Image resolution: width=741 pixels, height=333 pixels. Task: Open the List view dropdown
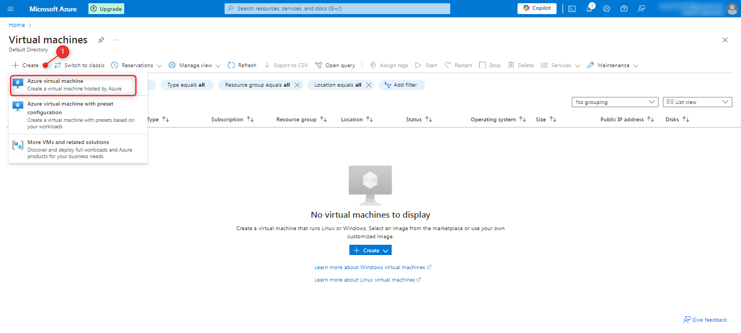coord(698,102)
